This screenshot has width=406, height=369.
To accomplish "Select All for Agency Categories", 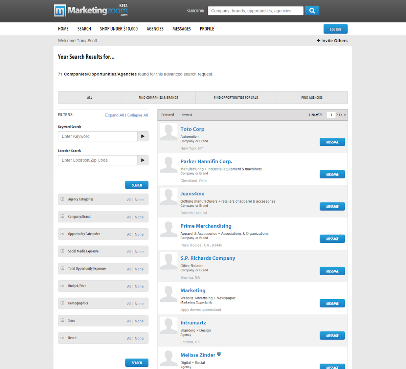I will (129, 200).
